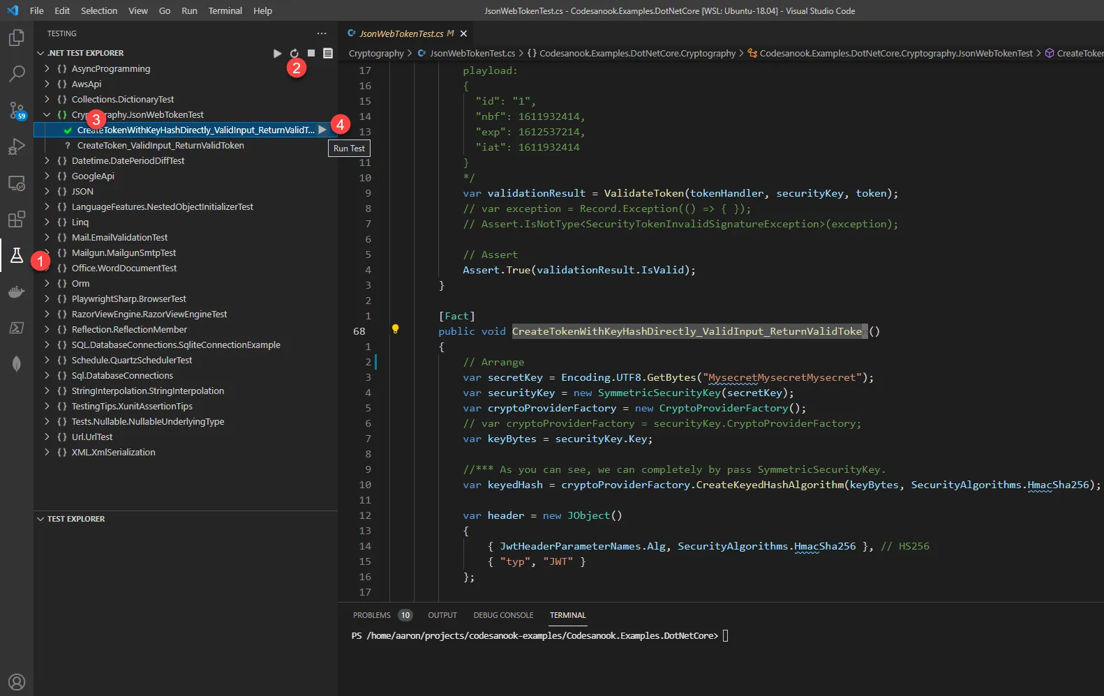
Task: Open the Search view in activity bar
Action: [17, 74]
